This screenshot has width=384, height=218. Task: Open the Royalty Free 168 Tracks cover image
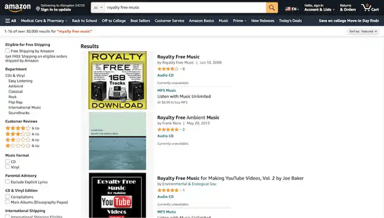(118, 80)
